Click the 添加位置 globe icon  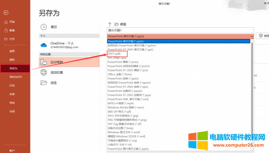point(44,72)
